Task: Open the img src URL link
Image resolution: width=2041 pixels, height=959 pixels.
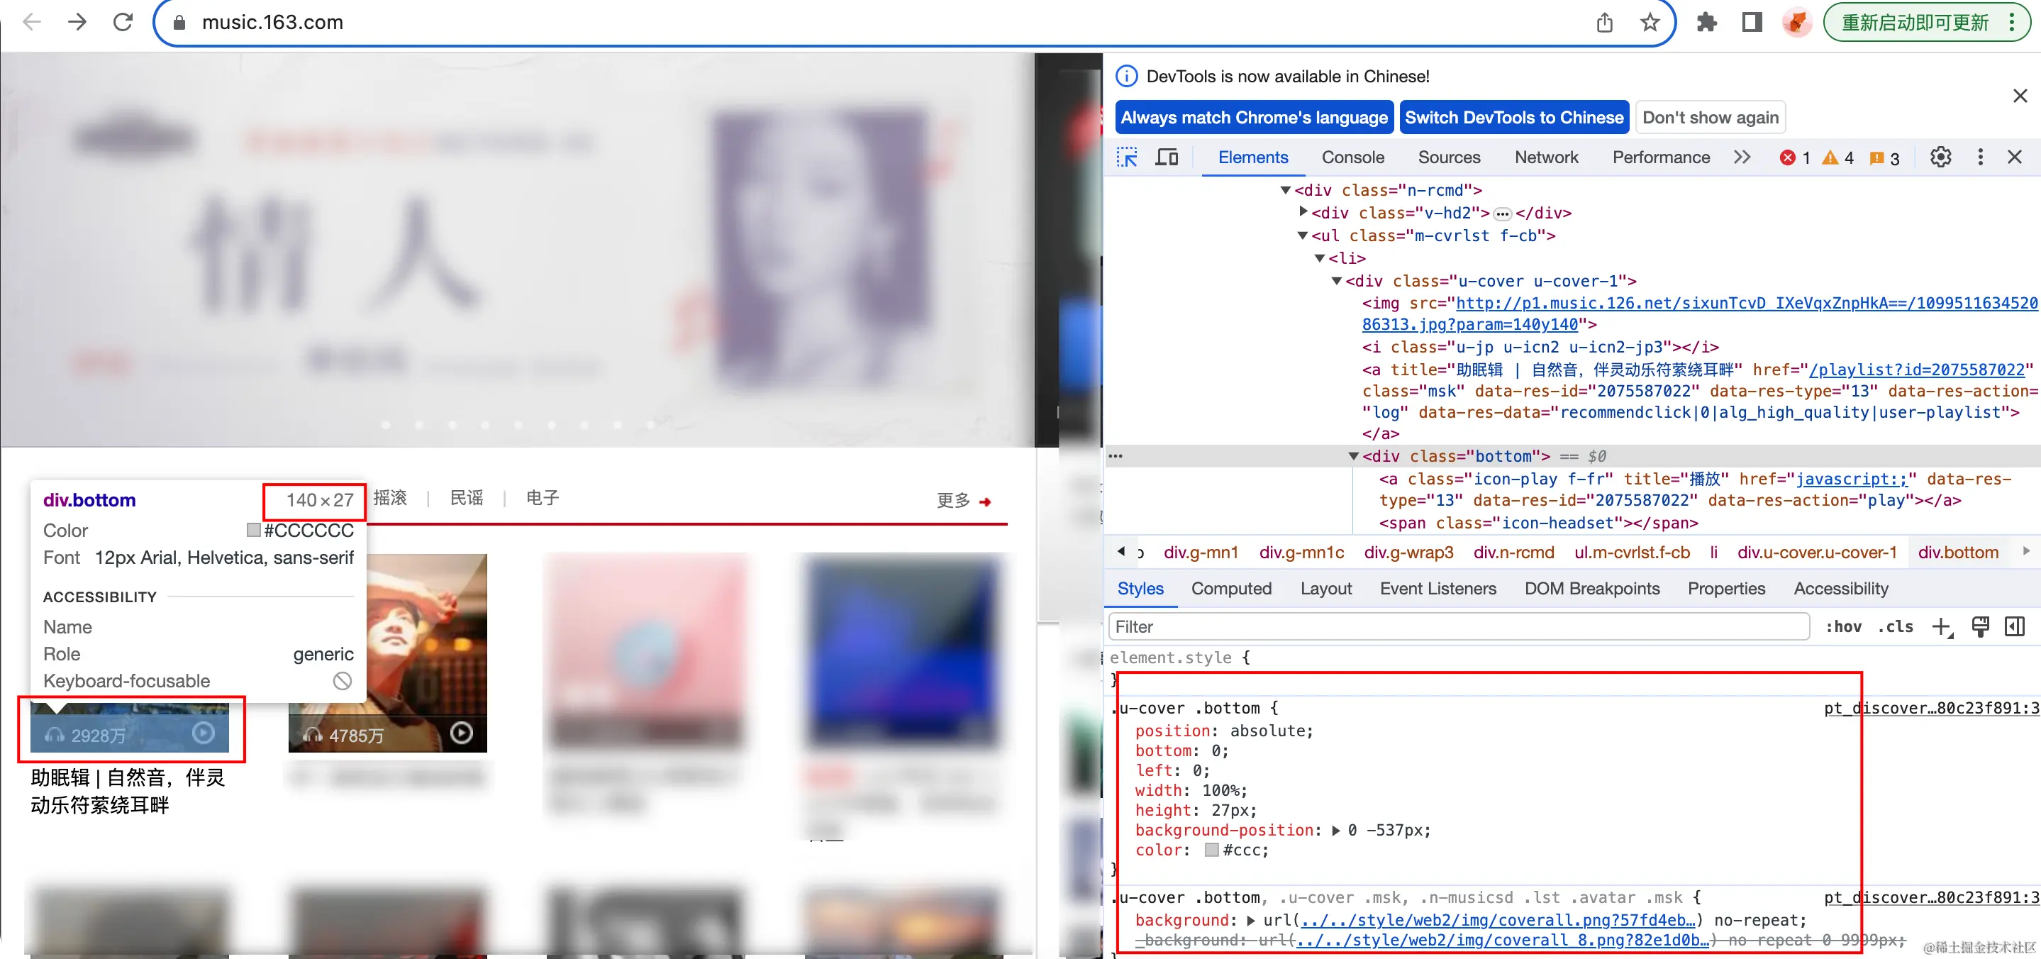Action: point(1699,313)
